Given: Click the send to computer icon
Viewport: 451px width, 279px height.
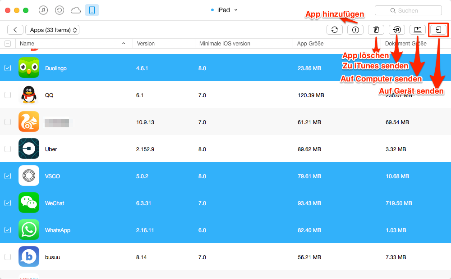Looking at the screenshot, I should 418,30.
